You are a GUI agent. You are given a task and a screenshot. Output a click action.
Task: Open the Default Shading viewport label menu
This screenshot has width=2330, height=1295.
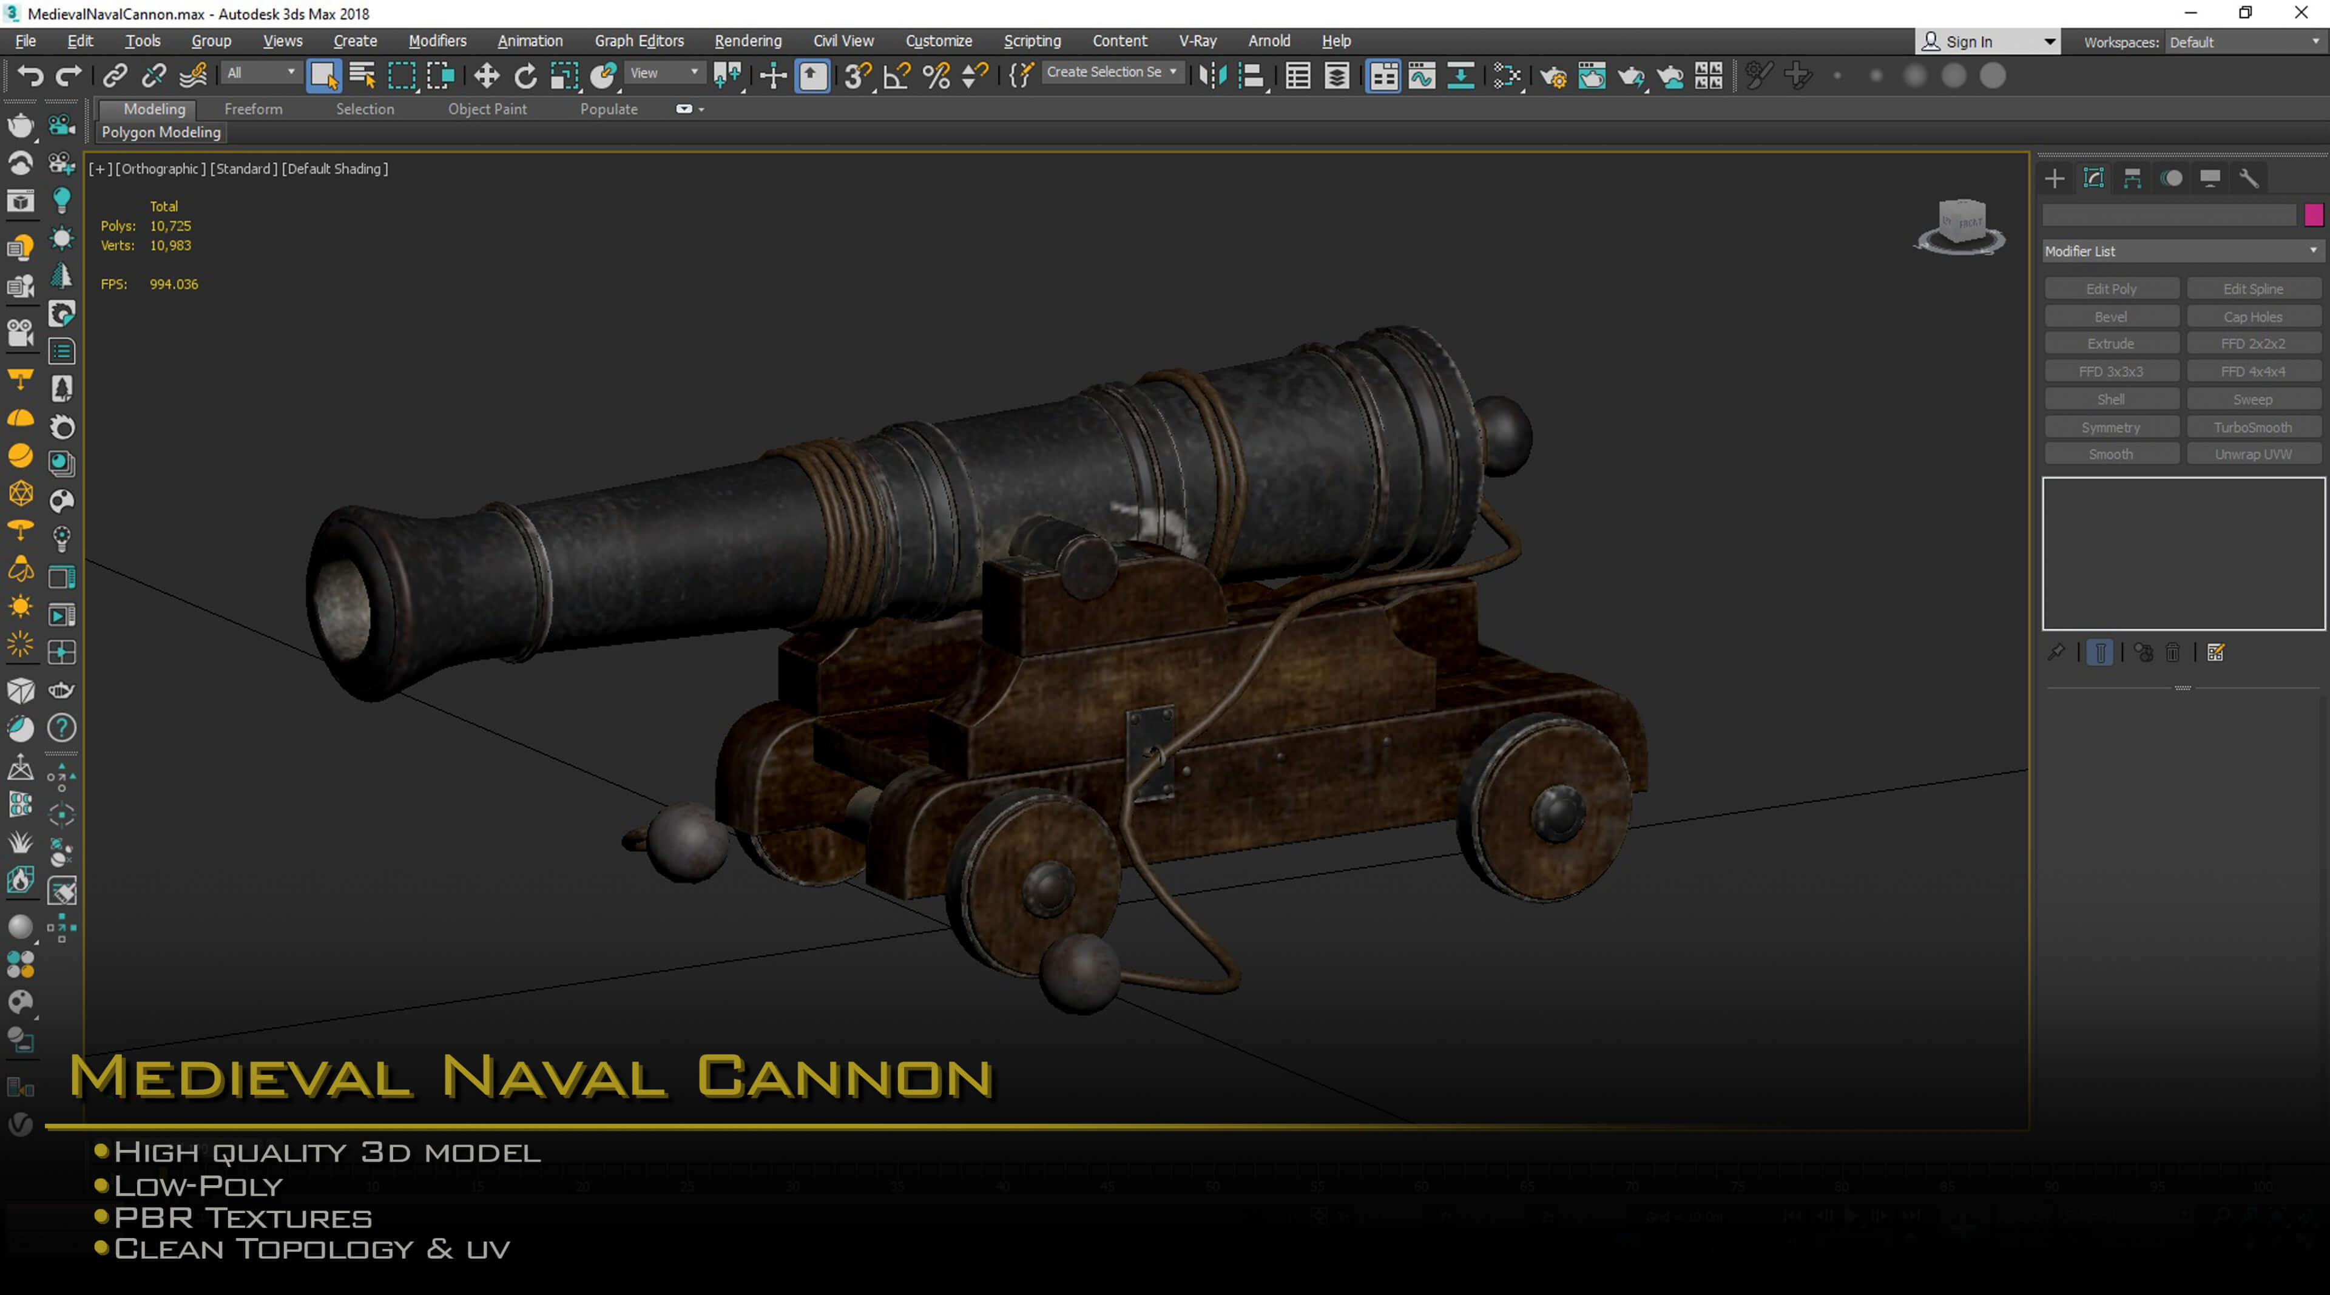(x=335, y=168)
